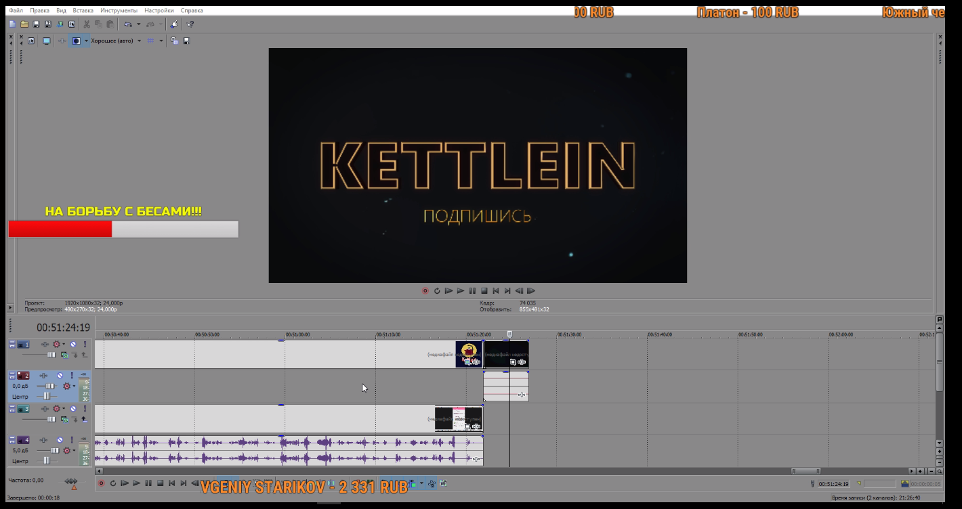
Task: Open a project with the folder icon
Action: tap(24, 24)
